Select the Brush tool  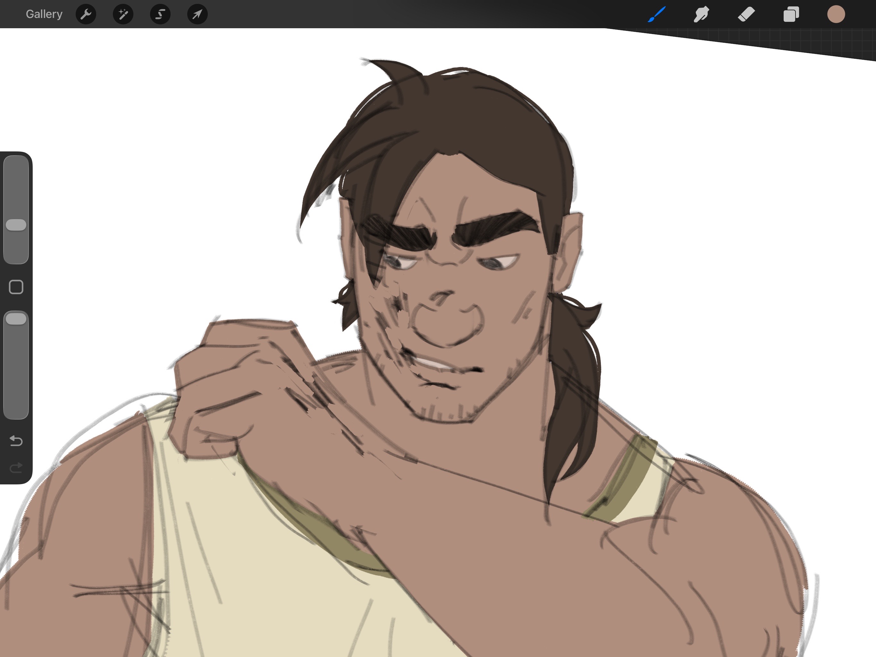657,15
